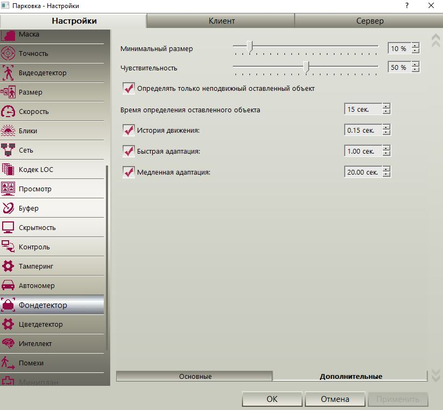Viewport: 443px width, 410px height.
Task: Toggle 'Определять только неподвижный оставленный объект' checkbox
Action: point(128,88)
